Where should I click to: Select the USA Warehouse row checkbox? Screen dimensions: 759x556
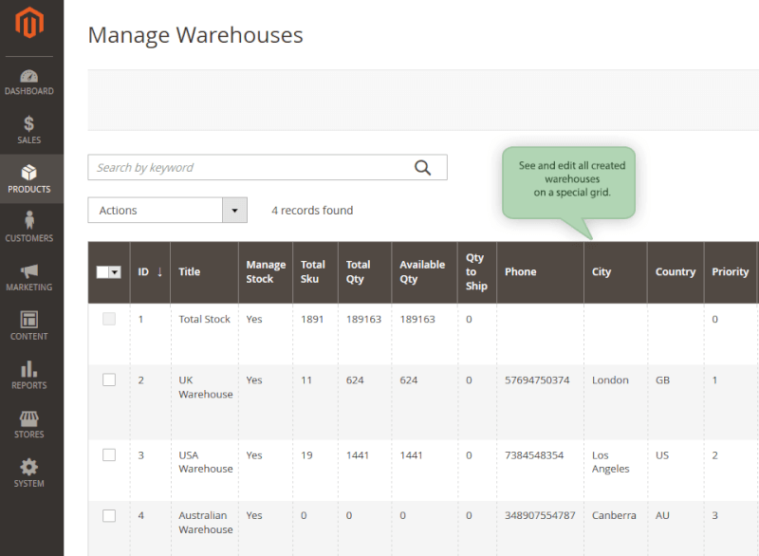pyautogui.click(x=108, y=455)
